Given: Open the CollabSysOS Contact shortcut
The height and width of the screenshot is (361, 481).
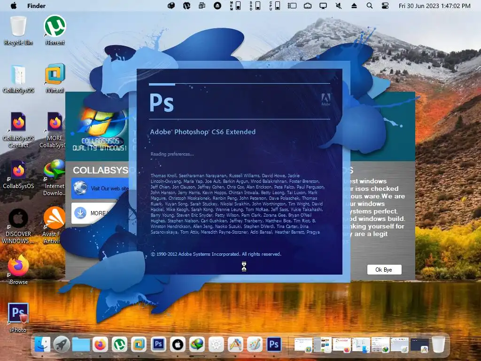Looking at the screenshot, I should tap(18, 130).
